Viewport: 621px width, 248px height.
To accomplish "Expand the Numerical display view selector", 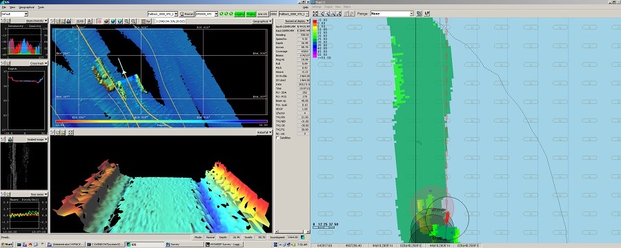I will click(x=297, y=21).
